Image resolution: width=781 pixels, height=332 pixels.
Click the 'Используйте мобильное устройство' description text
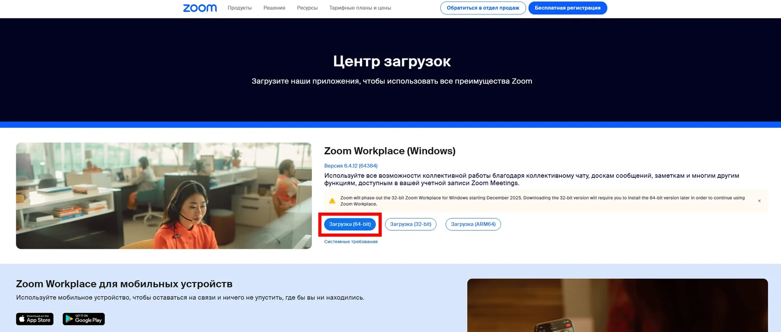coord(190,298)
